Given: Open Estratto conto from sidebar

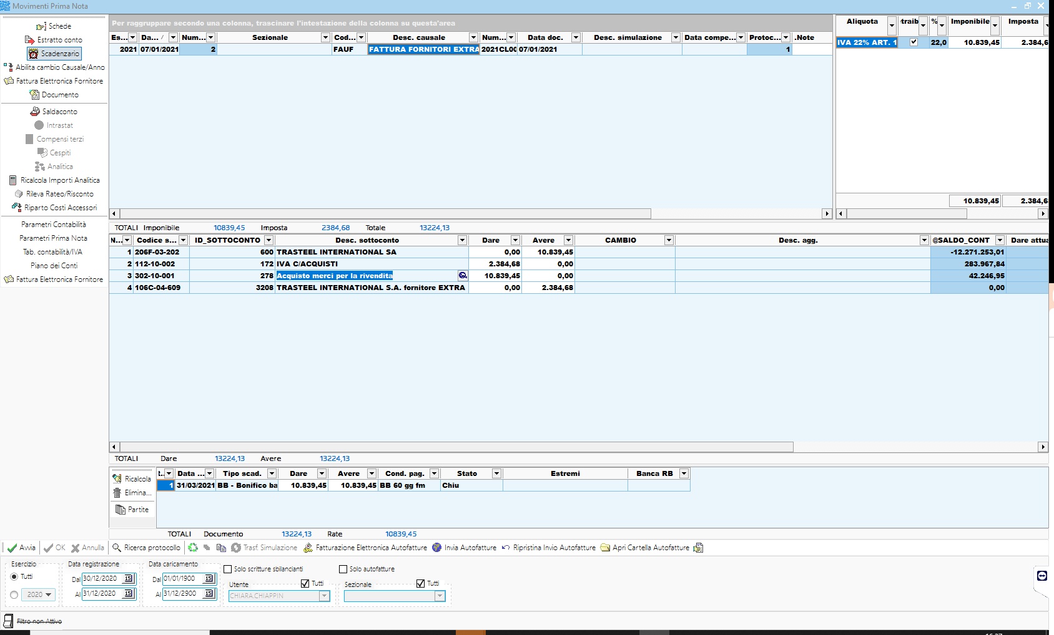Looking at the screenshot, I should 54,40.
